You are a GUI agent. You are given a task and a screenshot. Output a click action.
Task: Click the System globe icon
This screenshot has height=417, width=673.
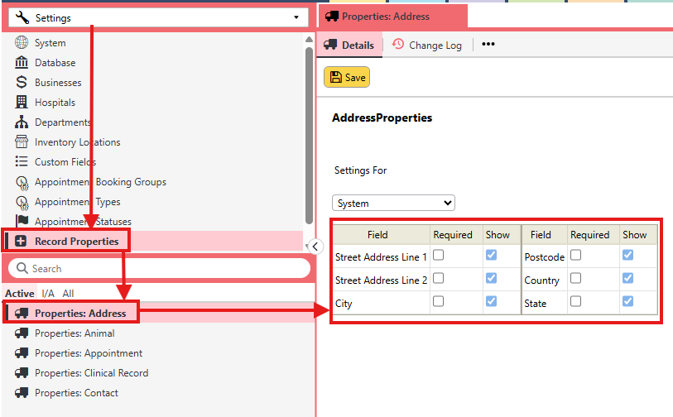click(x=22, y=42)
